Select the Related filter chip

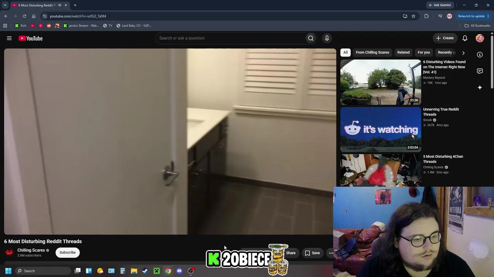403,52
